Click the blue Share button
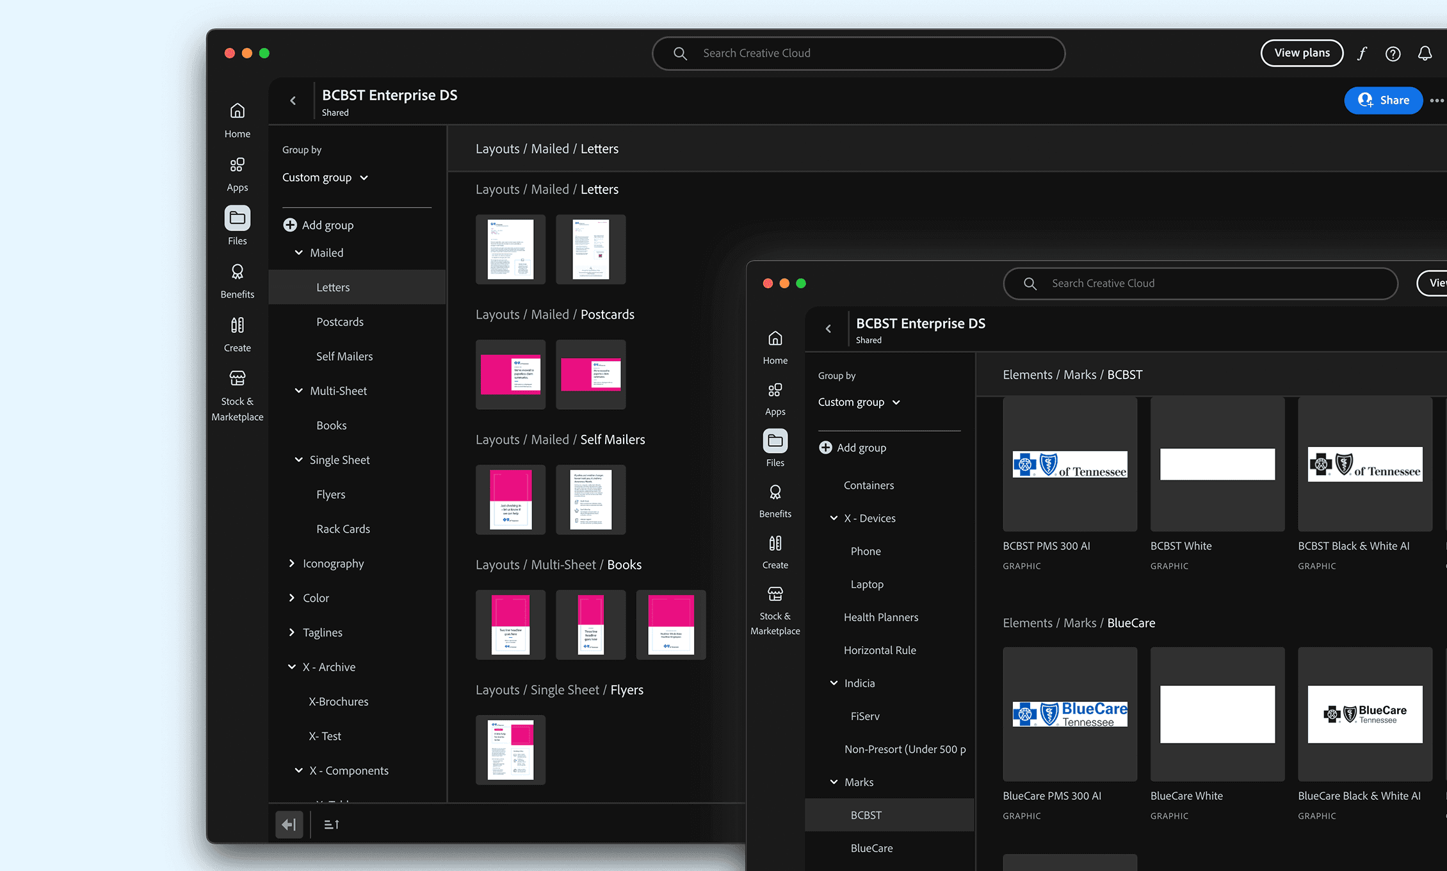The height and width of the screenshot is (871, 1447). [1383, 100]
